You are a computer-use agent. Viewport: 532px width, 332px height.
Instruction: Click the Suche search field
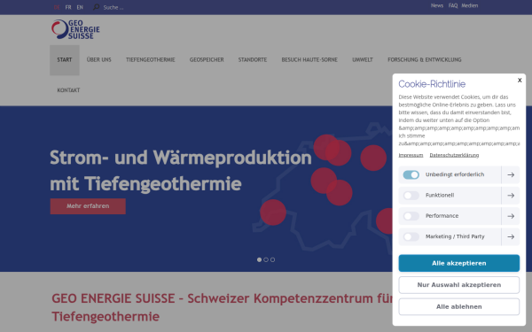pyautogui.click(x=113, y=7)
